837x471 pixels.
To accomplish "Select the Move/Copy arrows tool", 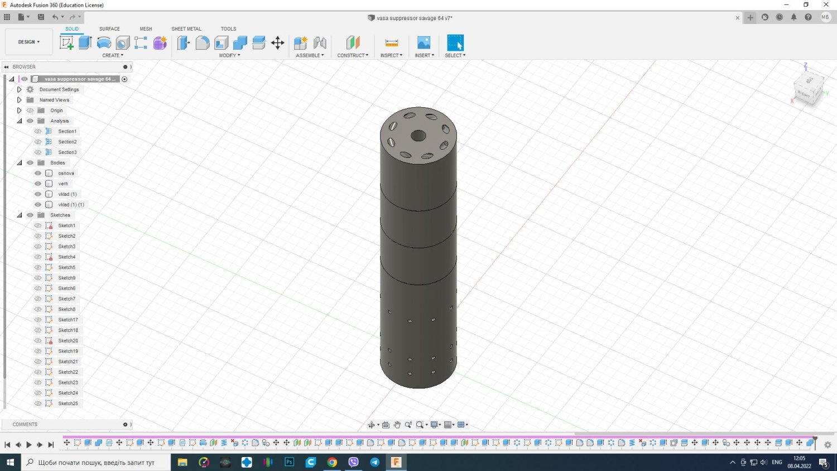I will (278, 42).
